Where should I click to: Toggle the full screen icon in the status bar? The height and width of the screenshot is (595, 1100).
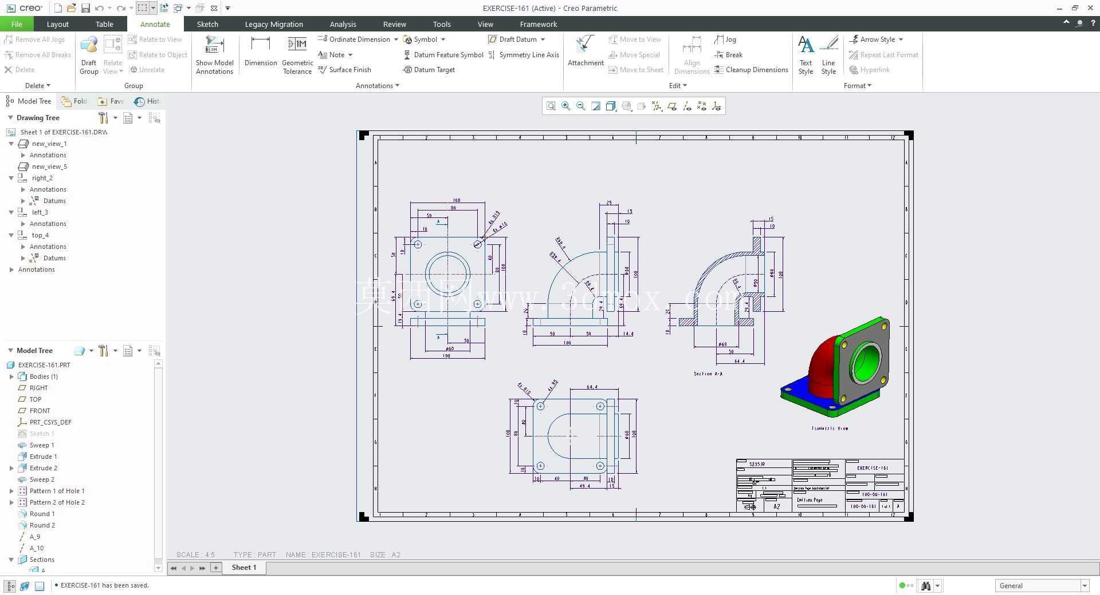pos(40,586)
